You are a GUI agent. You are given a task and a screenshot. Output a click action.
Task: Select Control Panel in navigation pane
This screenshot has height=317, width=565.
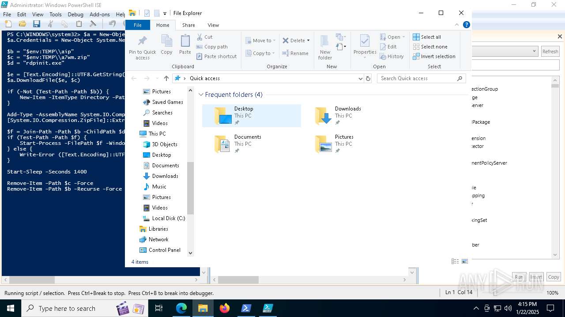coord(164,250)
